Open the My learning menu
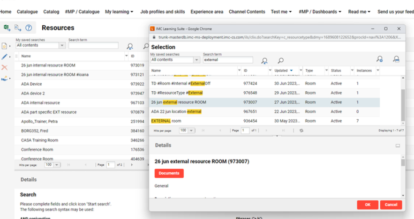Screen dimensions: 414x219 tap(119, 12)
